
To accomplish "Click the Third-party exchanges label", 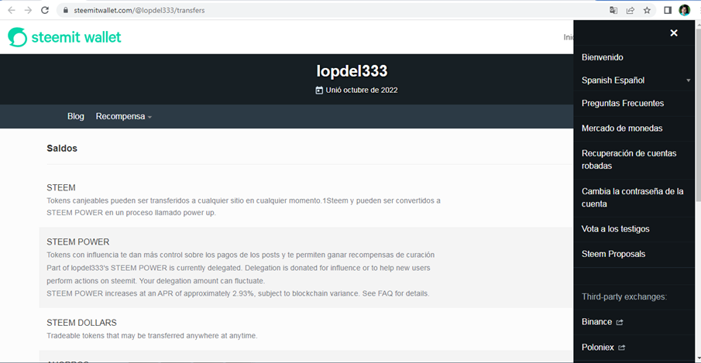I will tap(624, 297).
